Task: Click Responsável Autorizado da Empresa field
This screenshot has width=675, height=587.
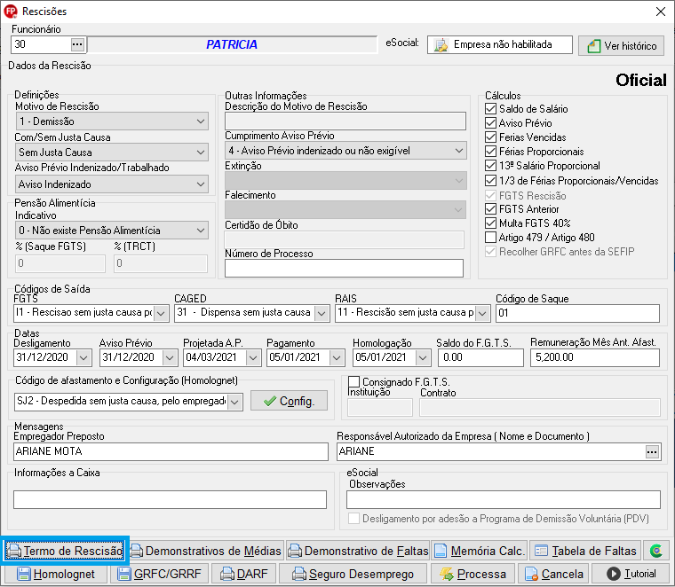Action: [491, 451]
